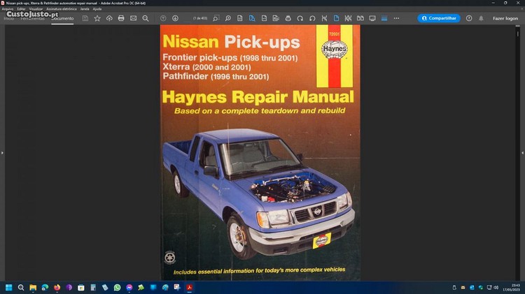Go to next page with down arrow

pos(175,18)
